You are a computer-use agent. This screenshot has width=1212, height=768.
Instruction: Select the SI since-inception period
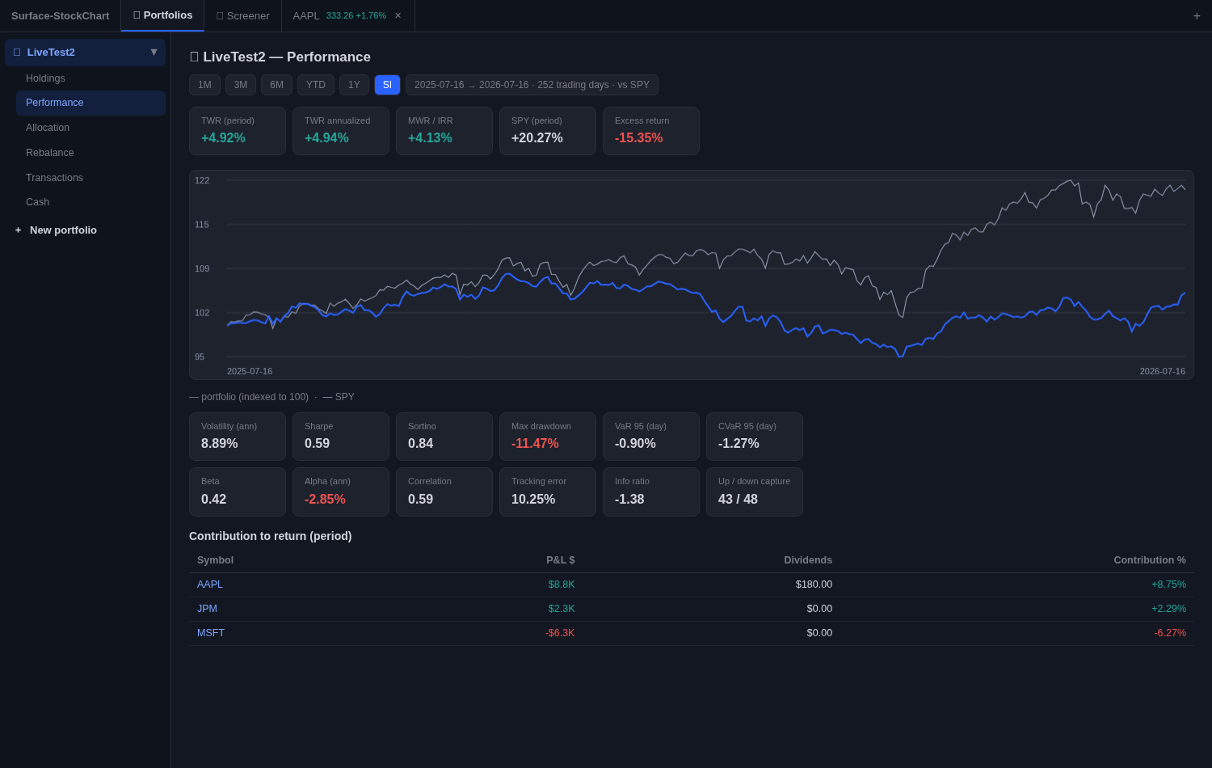click(x=387, y=85)
